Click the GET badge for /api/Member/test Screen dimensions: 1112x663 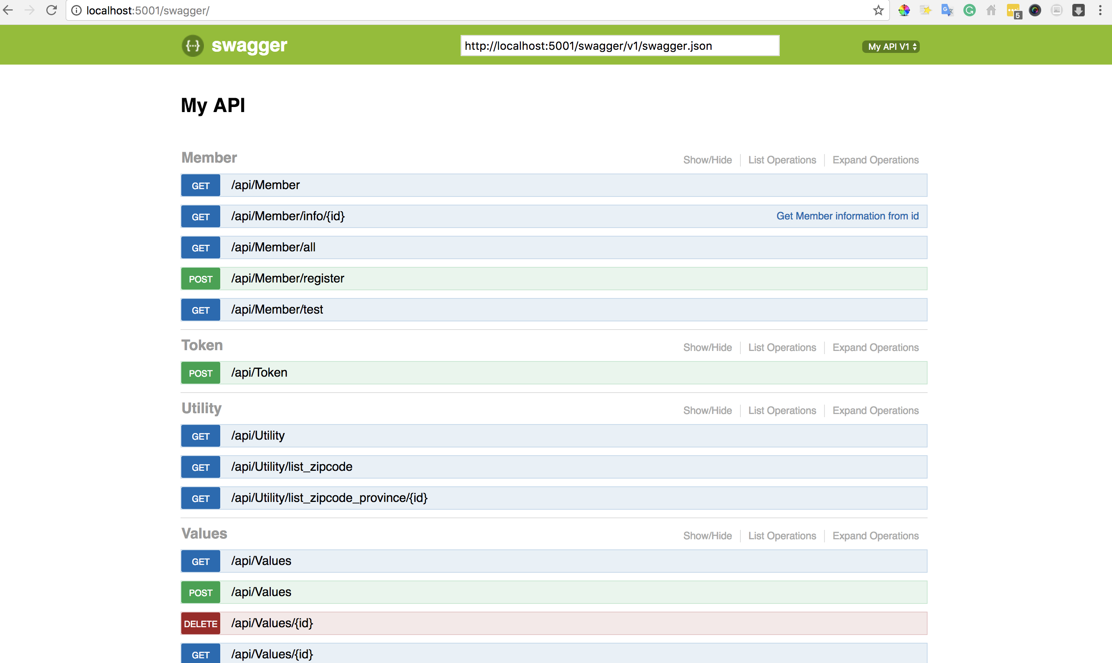click(201, 310)
